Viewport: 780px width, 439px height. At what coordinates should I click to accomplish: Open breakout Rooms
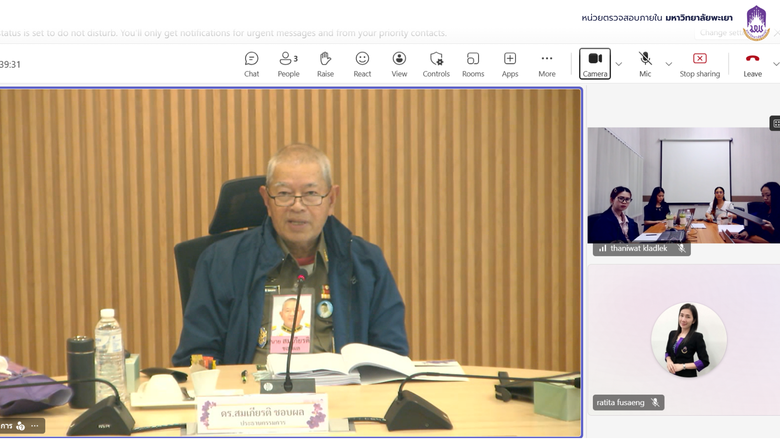pyautogui.click(x=473, y=64)
